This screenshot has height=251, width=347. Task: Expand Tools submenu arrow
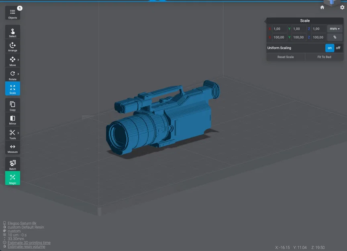pyautogui.click(x=18, y=133)
